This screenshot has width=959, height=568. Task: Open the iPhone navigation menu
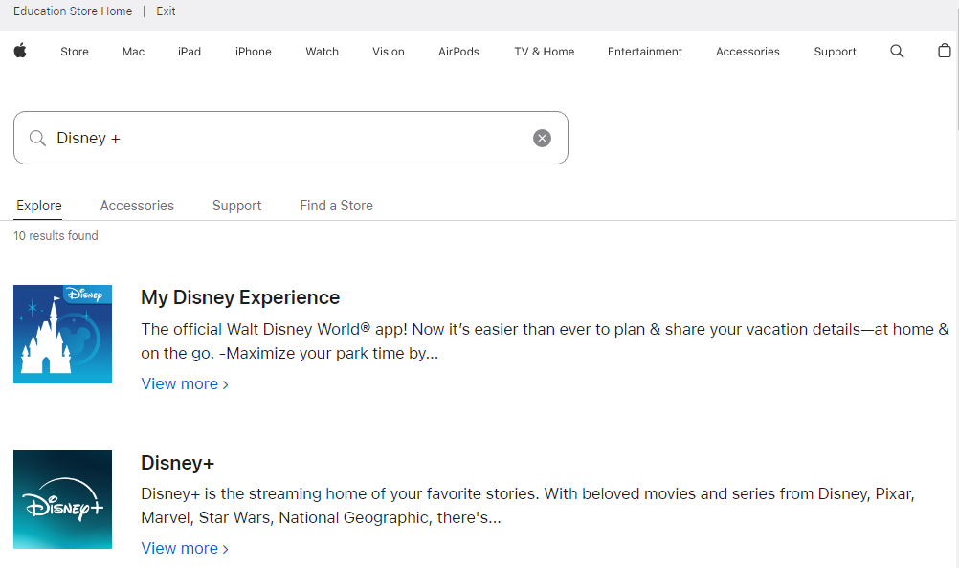tap(253, 52)
